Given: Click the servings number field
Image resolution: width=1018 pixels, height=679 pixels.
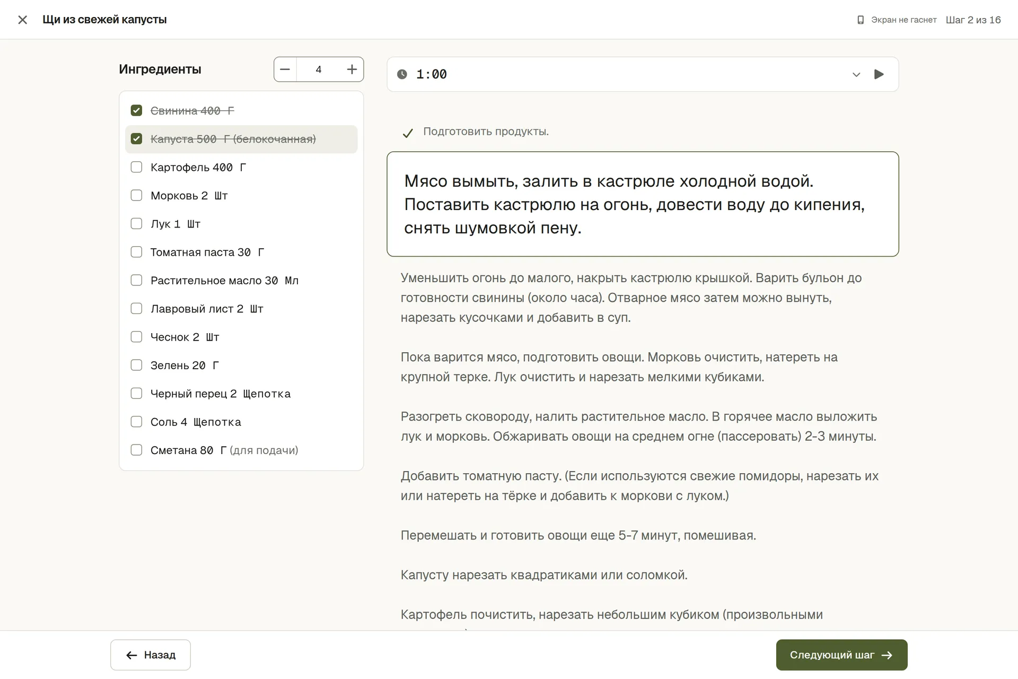Looking at the screenshot, I should 319,69.
